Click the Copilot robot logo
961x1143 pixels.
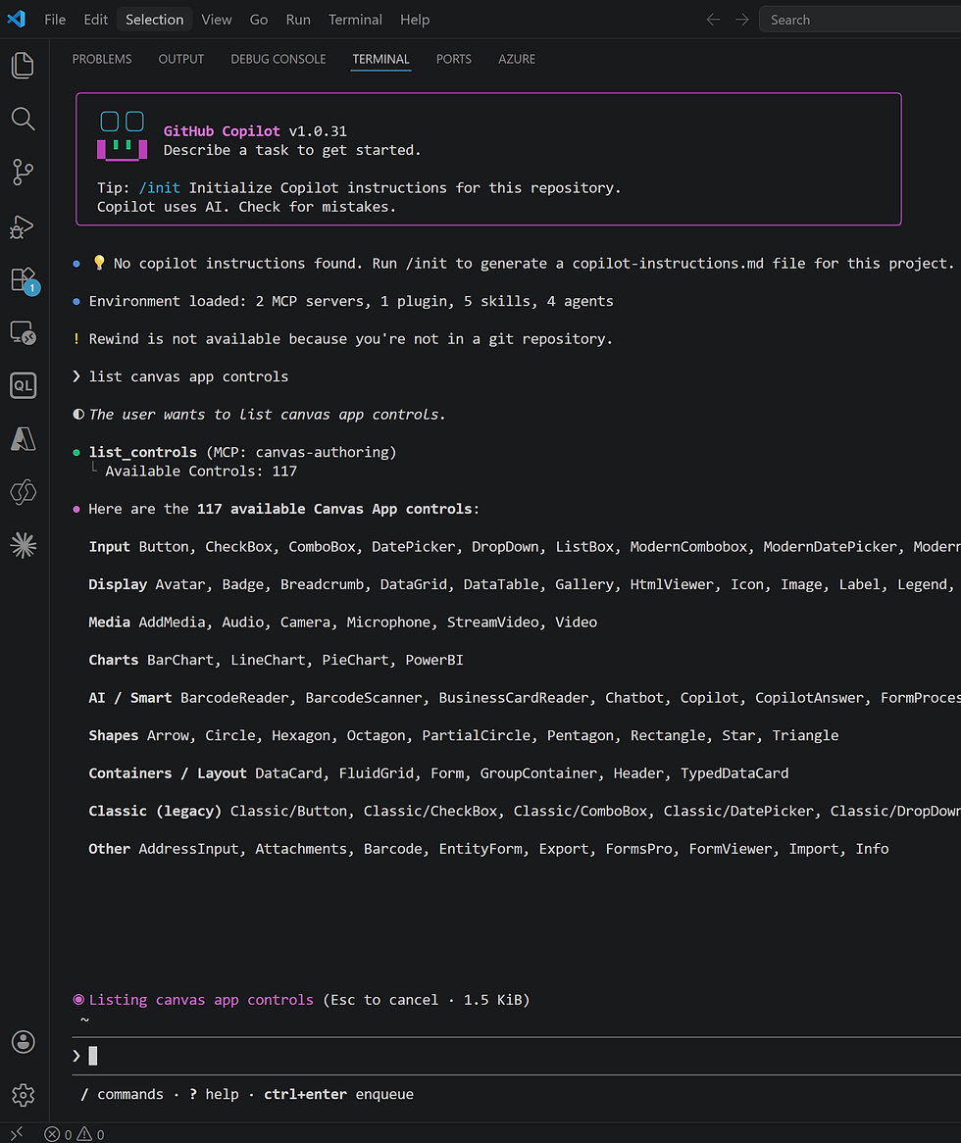click(122, 135)
